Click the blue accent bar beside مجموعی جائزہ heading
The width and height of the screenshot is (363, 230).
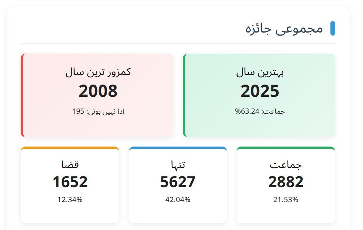(x=333, y=27)
